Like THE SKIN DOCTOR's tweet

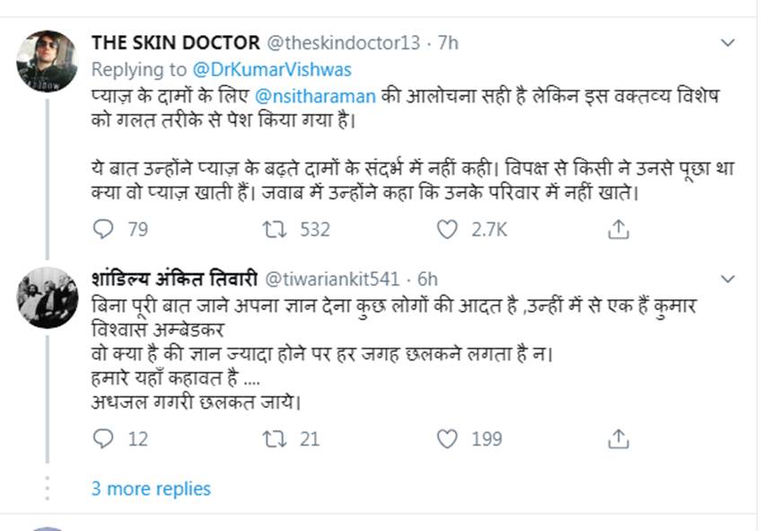pyautogui.click(x=447, y=230)
